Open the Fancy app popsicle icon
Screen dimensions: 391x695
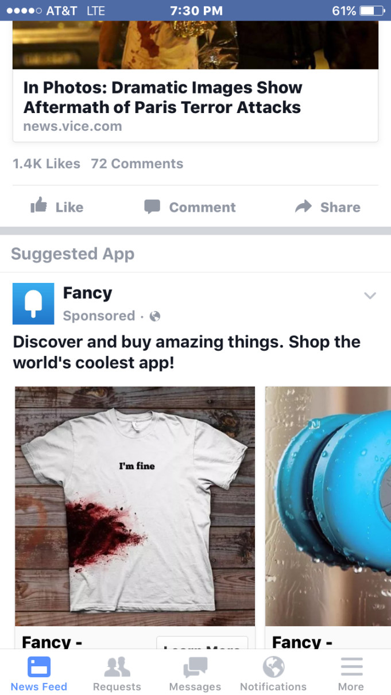(x=33, y=304)
